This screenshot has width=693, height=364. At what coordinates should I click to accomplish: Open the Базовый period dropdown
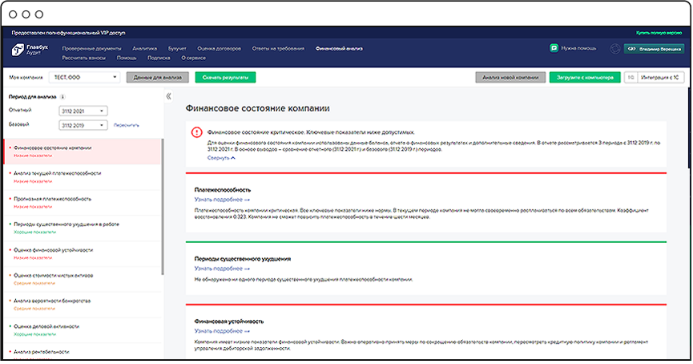tap(83, 125)
